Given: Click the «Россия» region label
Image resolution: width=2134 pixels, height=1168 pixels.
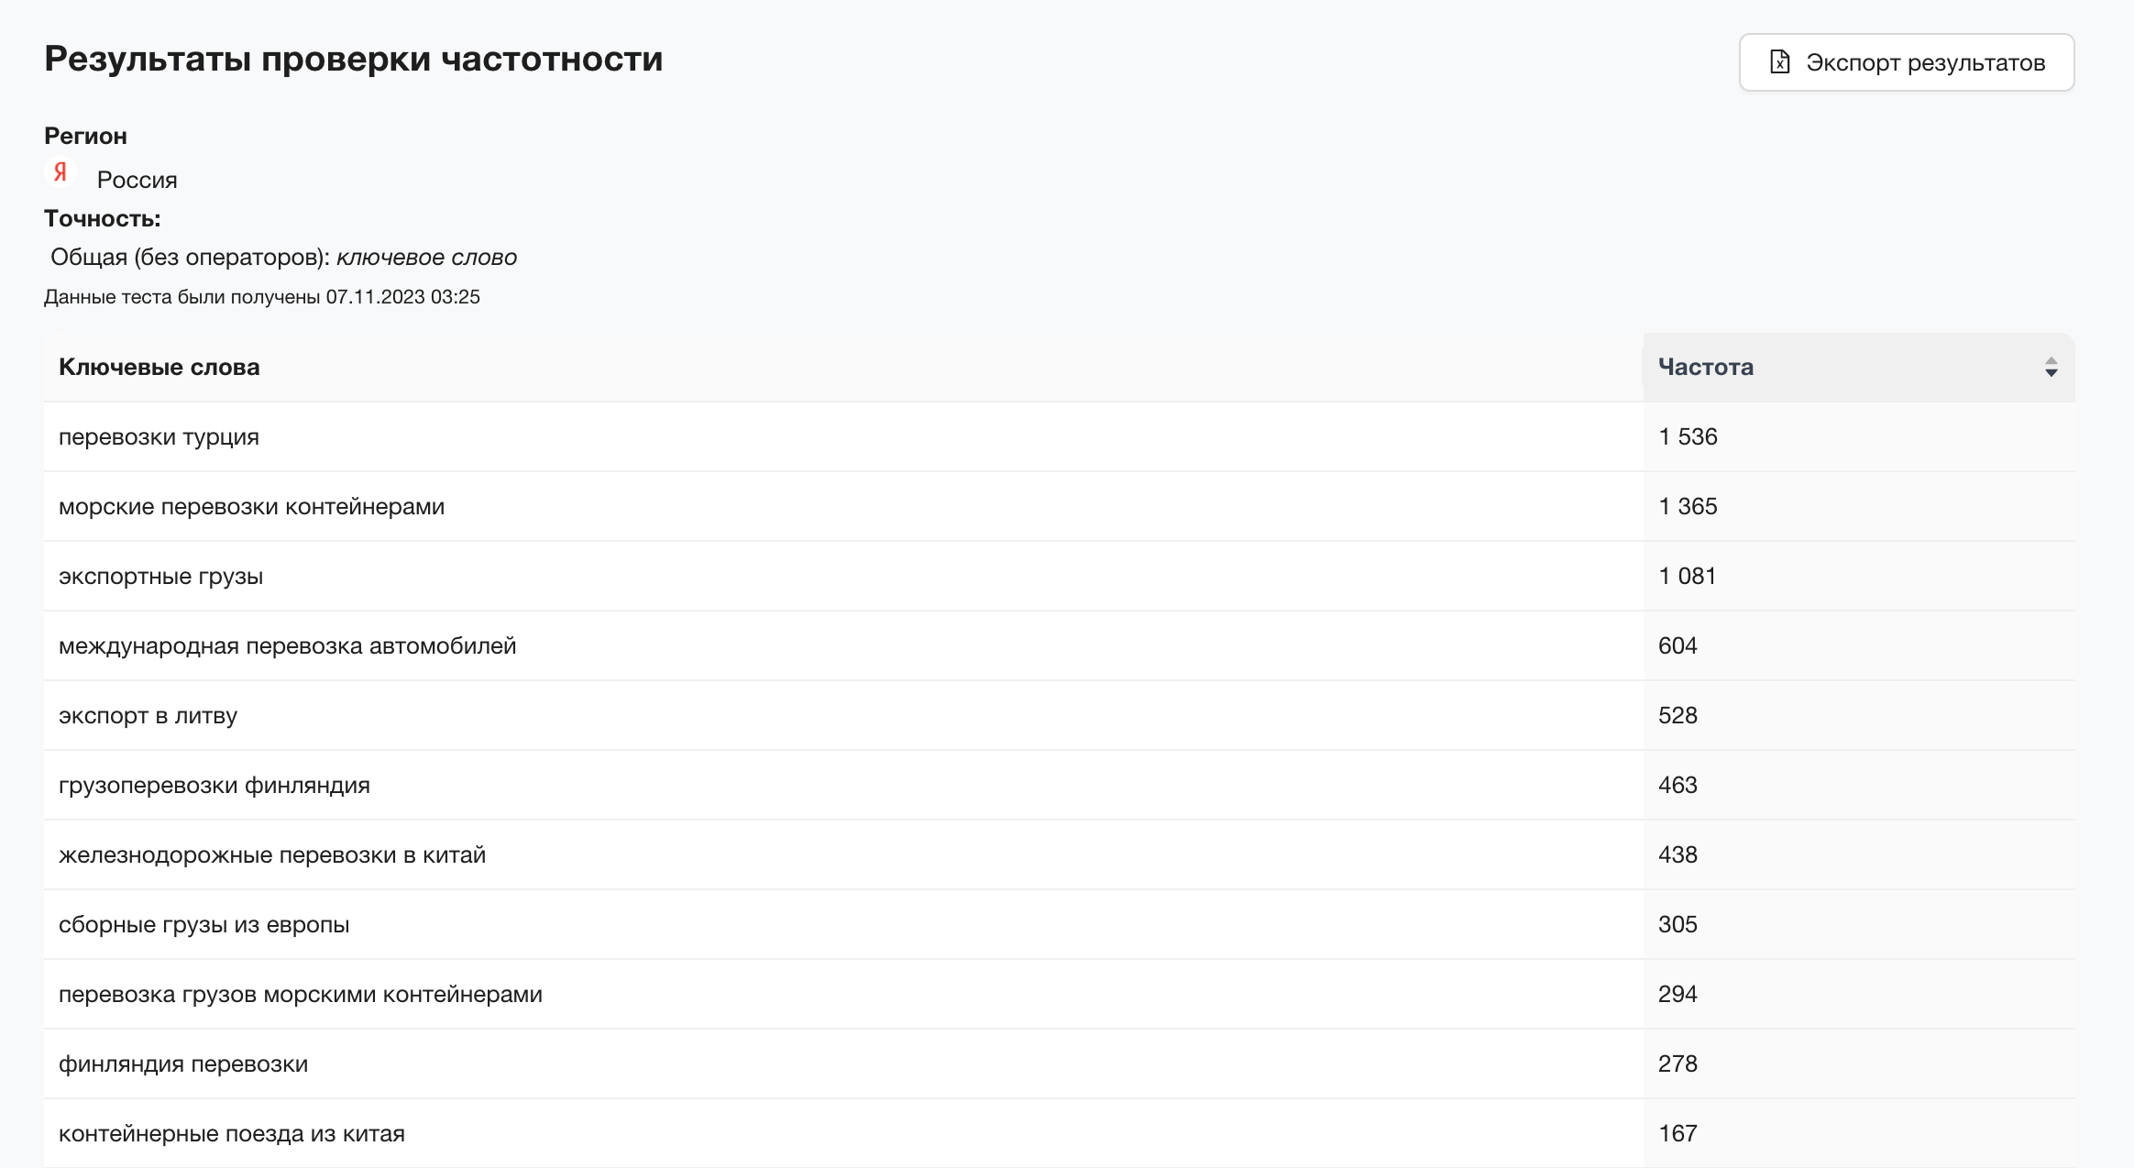Looking at the screenshot, I should click(x=137, y=181).
